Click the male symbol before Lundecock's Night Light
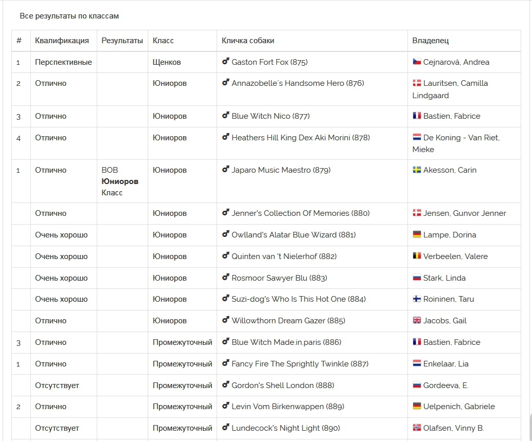 [226, 427]
